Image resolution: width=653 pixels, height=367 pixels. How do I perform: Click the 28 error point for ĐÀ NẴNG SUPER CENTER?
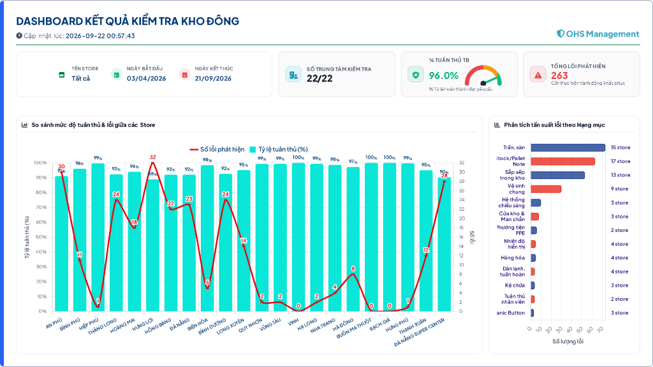444,182
